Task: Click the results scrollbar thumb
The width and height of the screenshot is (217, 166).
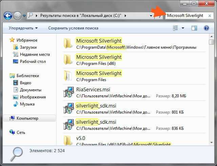Action: coord(211,42)
